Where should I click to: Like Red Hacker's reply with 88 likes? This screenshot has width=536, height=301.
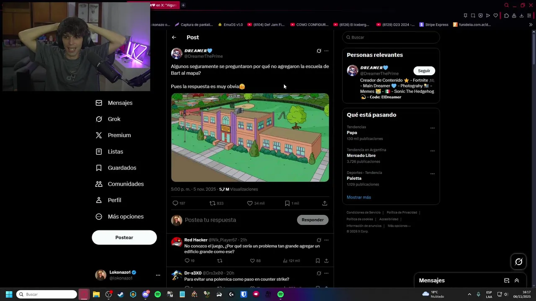(252, 260)
